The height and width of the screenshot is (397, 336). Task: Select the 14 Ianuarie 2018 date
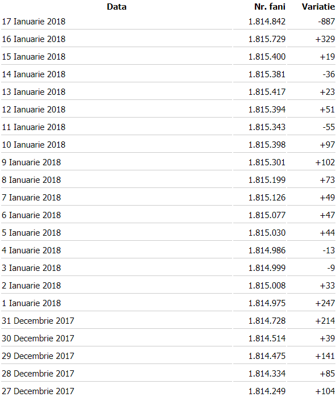click(33, 74)
